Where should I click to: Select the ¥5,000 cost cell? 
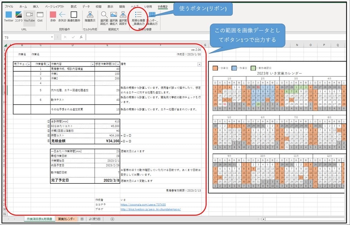[107, 126]
